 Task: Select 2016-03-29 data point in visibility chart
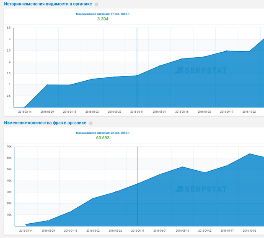point(47,85)
